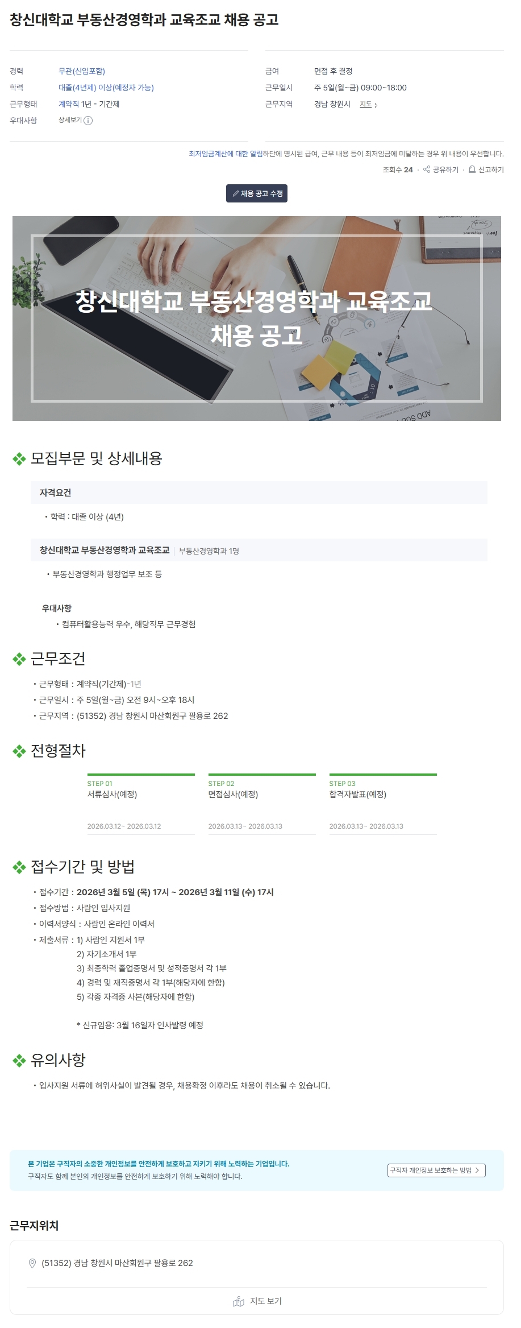Select the STEP 01 서류심사 stage
This screenshot has width=521, height=1328.
tap(140, 804)
